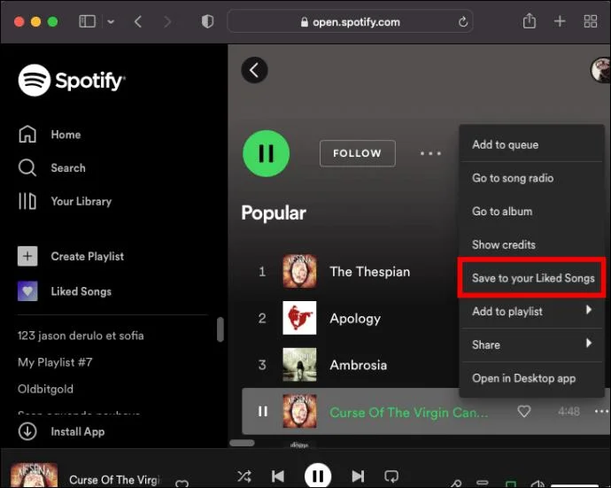The image size is (611, 488).
Task: Like Curse Of The Virgin Canvas with heart
Action: (523, 411)
